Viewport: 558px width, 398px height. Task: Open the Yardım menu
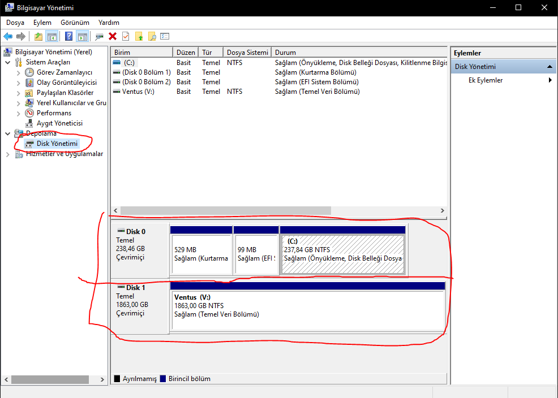pos(109,23)
